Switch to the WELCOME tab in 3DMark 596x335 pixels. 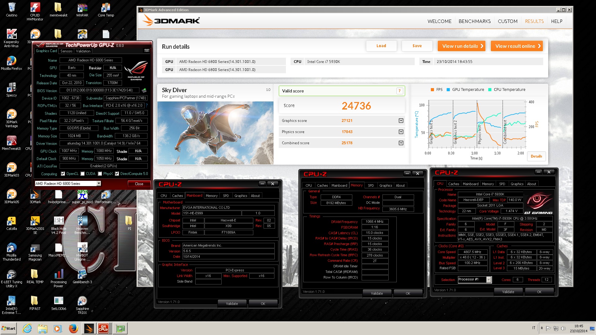pyautogui.click(x=439, y=21)
